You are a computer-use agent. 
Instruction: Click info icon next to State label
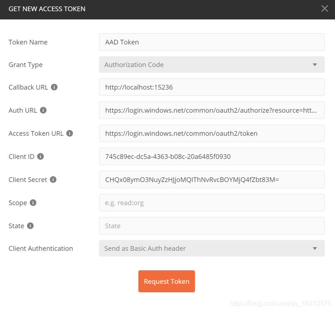coord(30,226)
